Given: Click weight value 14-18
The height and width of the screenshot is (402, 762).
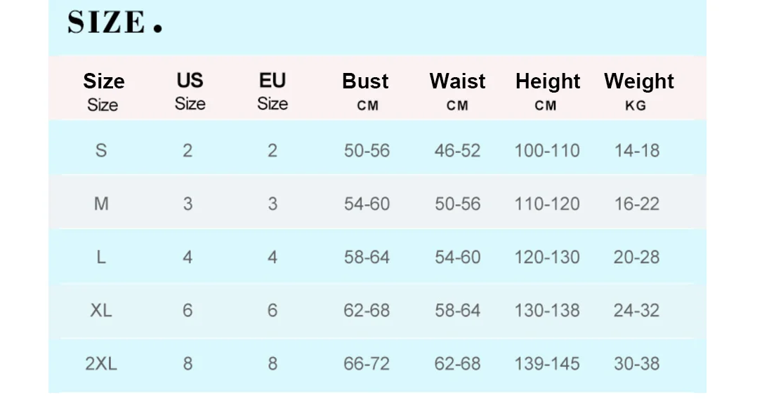Looking at the screenshot, I should [x=636, y=150].
